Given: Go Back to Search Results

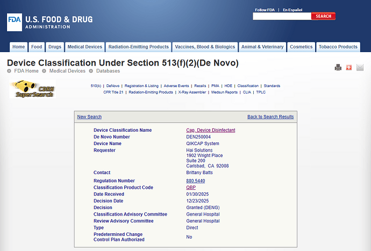Looking at the screenshot, I should coord(270,117).
